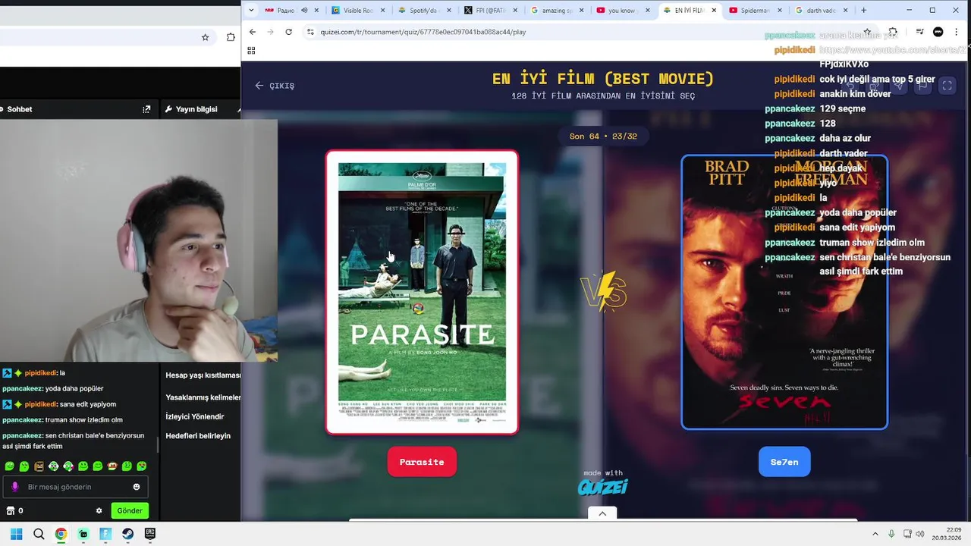Close the Spotify'da tab
Screen dimensions: 971x546
[449, 11]
